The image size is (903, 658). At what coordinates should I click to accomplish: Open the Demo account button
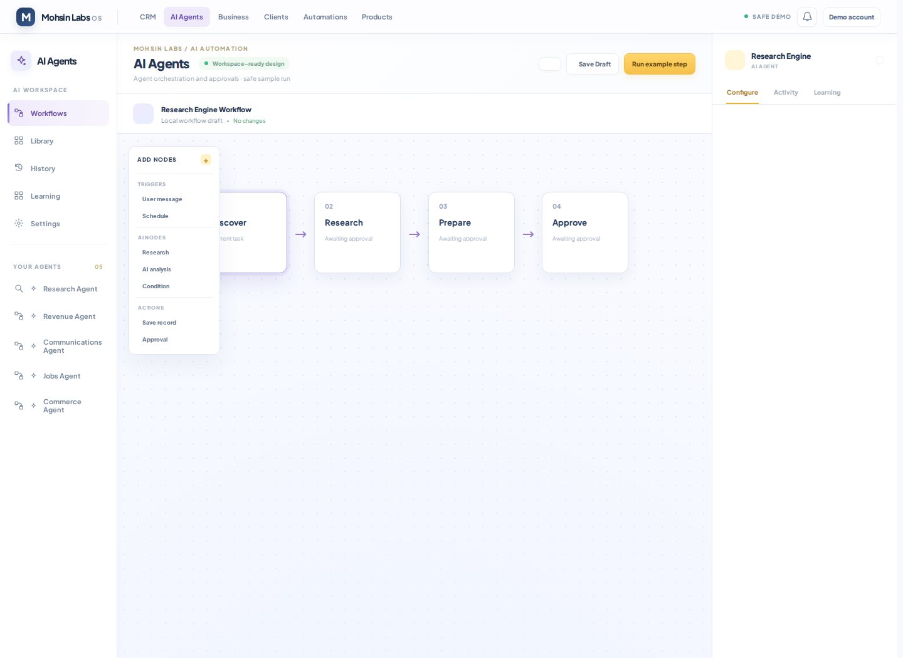[x=852, y=17]
